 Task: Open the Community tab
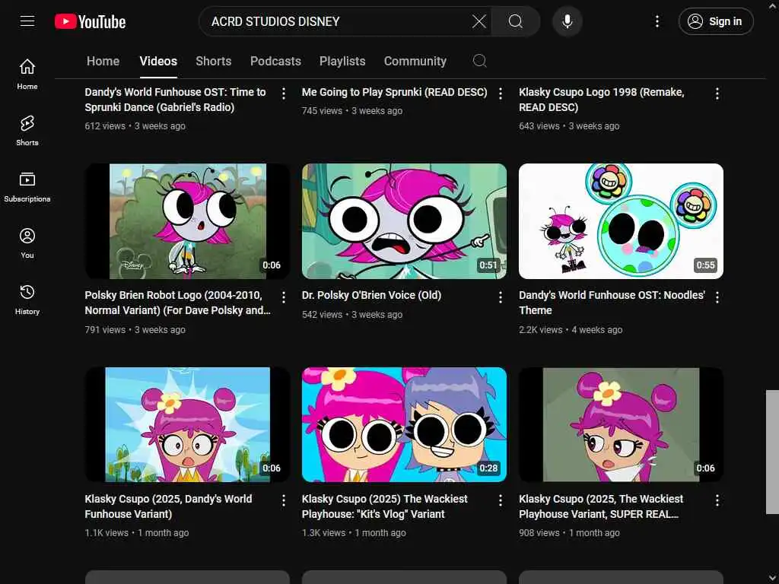[415, 61]
